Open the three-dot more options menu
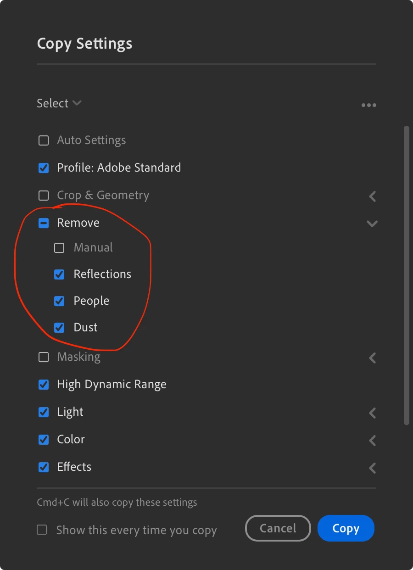 [368, 105]
